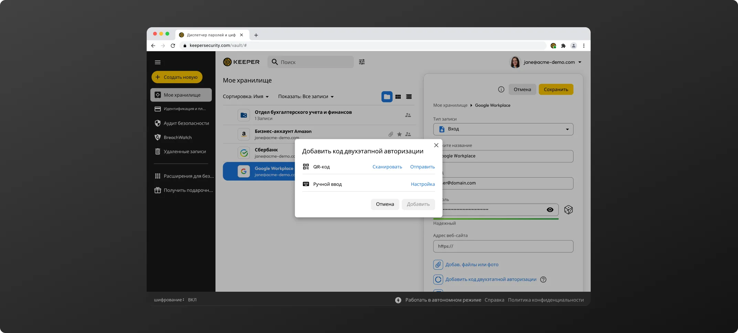Select Бизнес-аккаунт Amazon record
This screenshot has height=333, width=738.
click(319, 134)
